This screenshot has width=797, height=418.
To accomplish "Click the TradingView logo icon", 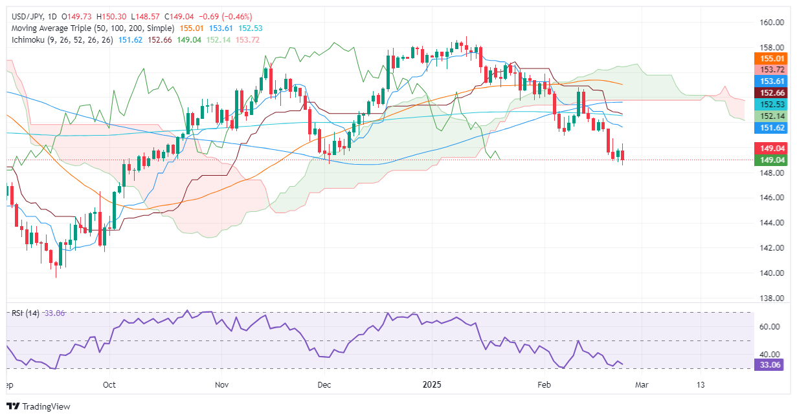I will click(13, 406).
